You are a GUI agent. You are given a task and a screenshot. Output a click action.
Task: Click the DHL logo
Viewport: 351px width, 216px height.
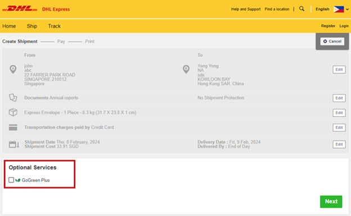click(20, 9)
